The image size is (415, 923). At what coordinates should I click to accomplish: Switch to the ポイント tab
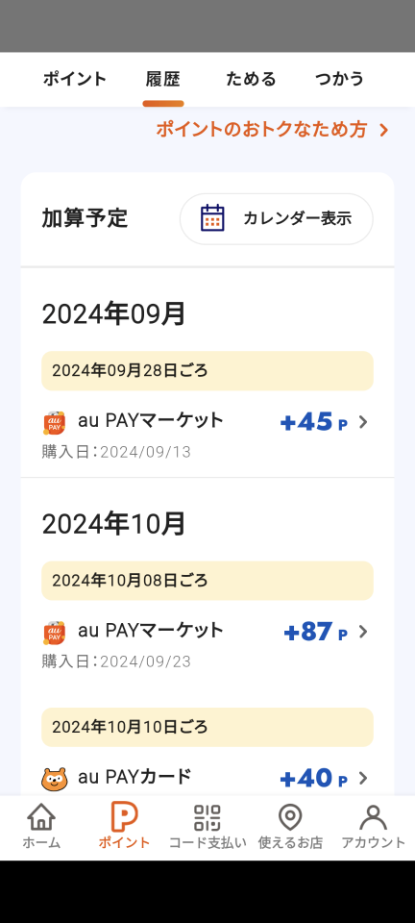pos(75,79)
